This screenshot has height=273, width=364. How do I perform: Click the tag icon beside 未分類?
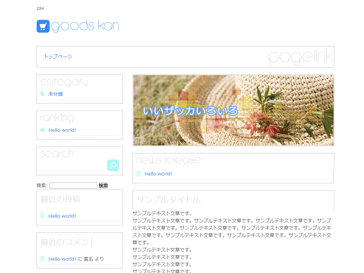(x=42, y=94)
